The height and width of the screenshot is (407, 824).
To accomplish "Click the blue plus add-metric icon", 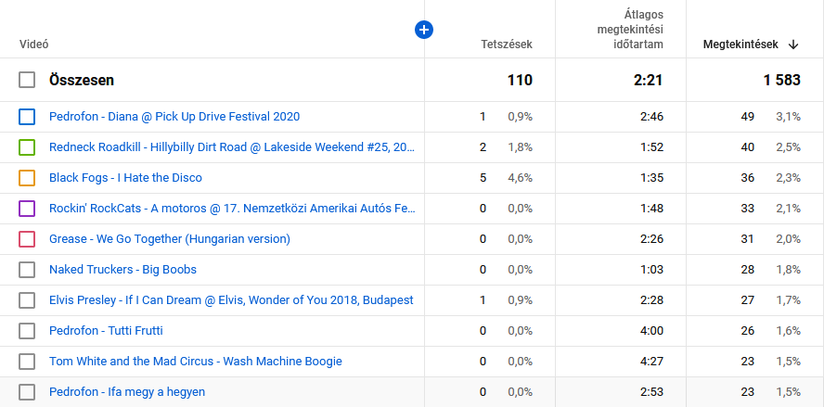I will pos(424,31).
